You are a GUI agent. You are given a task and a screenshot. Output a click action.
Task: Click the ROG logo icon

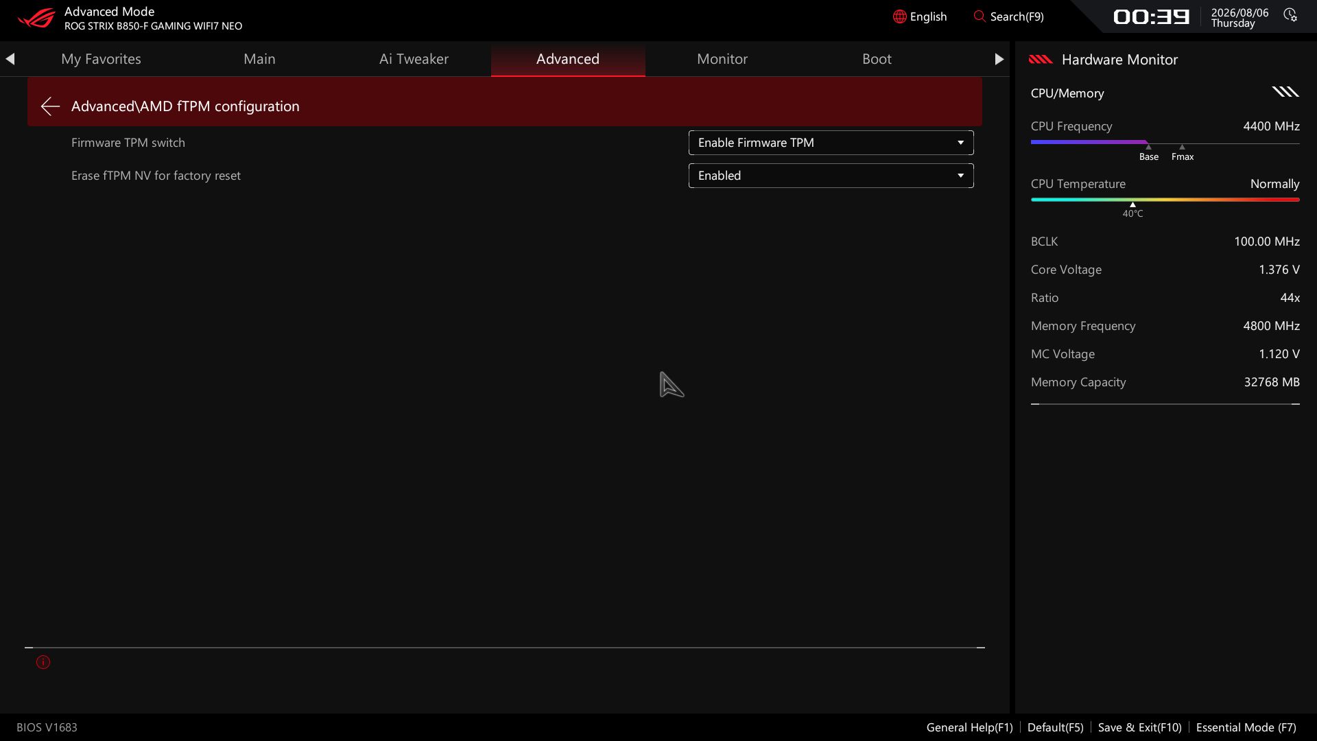click(36, 17)
